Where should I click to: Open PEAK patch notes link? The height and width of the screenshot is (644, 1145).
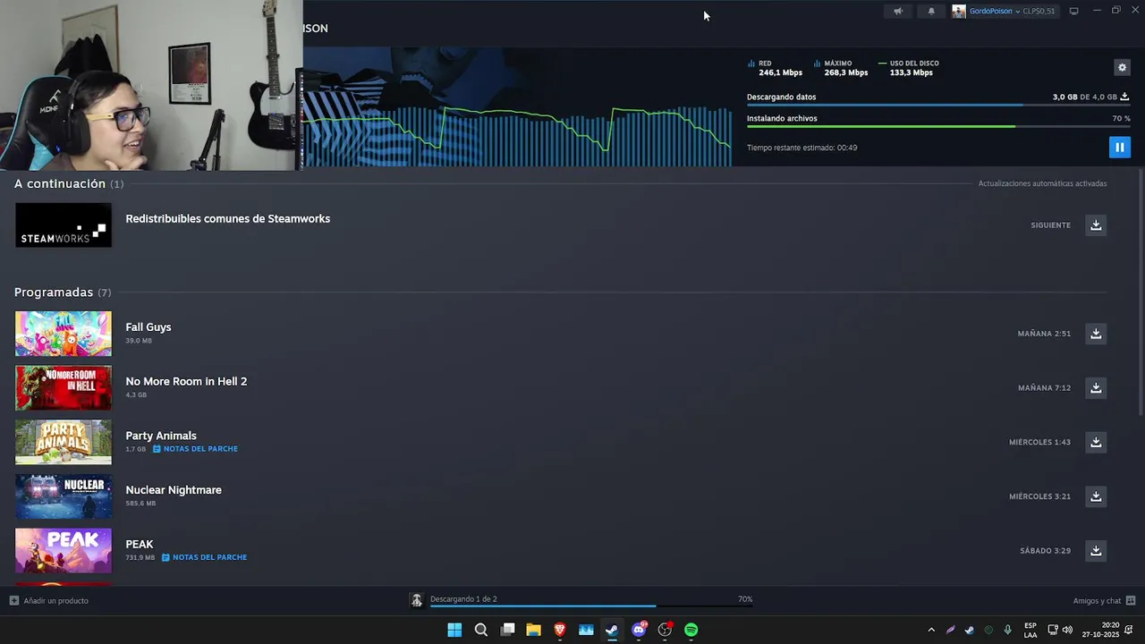(x=204, y=557)
